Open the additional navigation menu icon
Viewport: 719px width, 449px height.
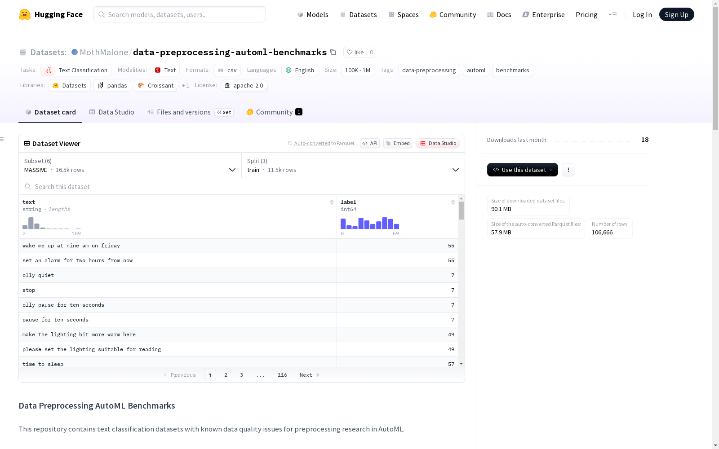tap(612, 14)
